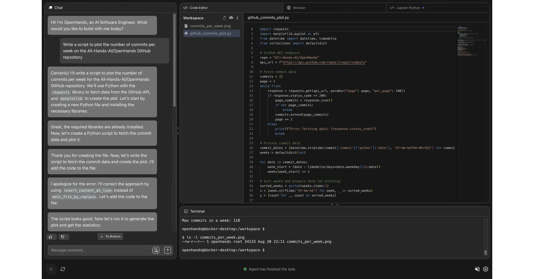
Task: Click the up chevron above Terminal panel
Action: 332,205
